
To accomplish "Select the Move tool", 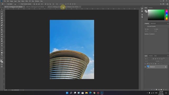I will click(x=2, y=9).
